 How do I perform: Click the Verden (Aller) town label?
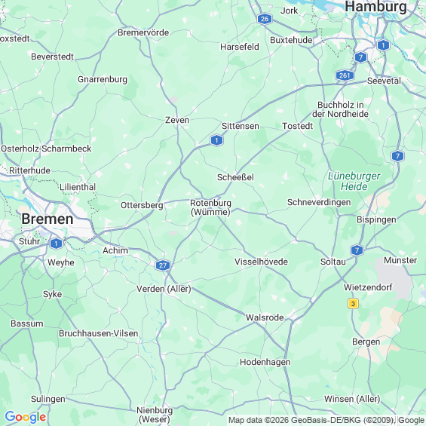164,289
